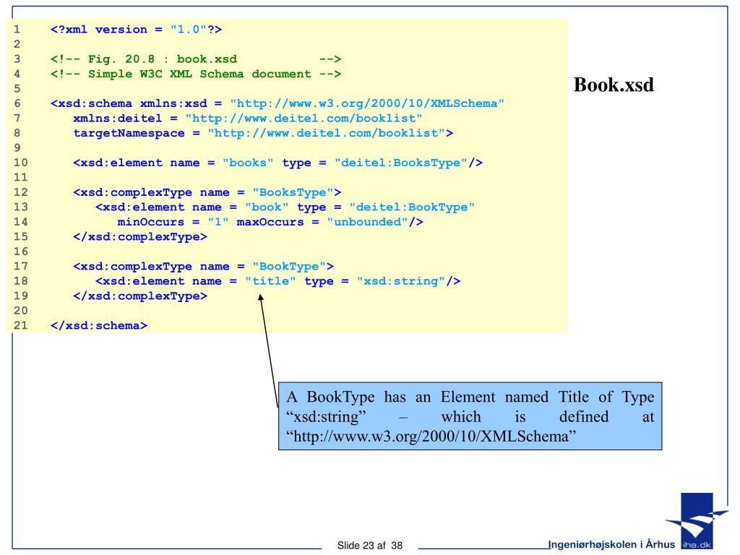Click the element name "title" line

pos(277,281)
